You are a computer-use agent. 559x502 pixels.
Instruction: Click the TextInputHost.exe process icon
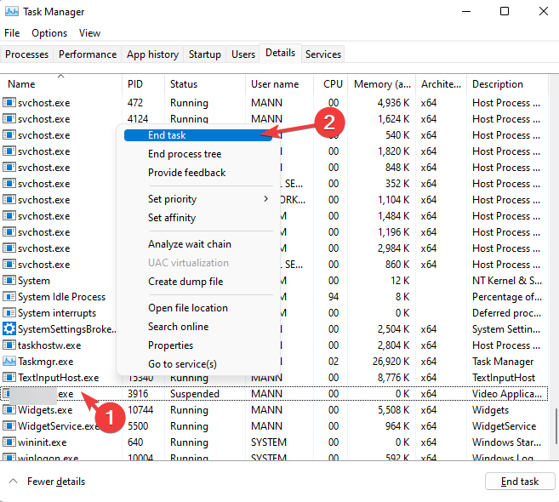(x=9, y=377)
